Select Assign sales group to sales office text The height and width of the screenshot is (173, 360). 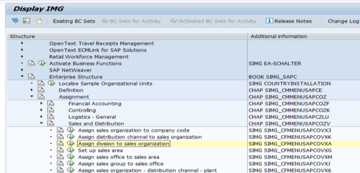121,163
